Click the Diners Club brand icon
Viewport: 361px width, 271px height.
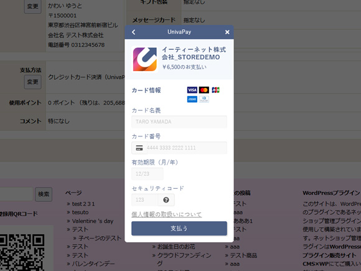(x=204, y=99)
